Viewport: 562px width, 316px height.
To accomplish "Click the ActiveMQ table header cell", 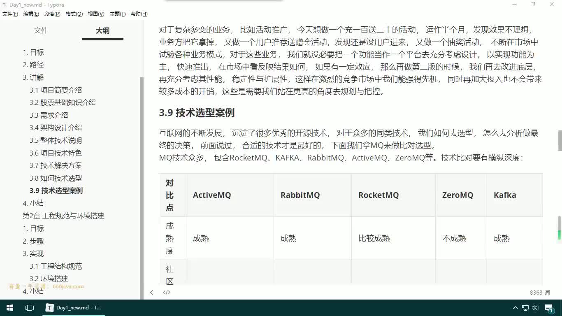I will 230,195.
